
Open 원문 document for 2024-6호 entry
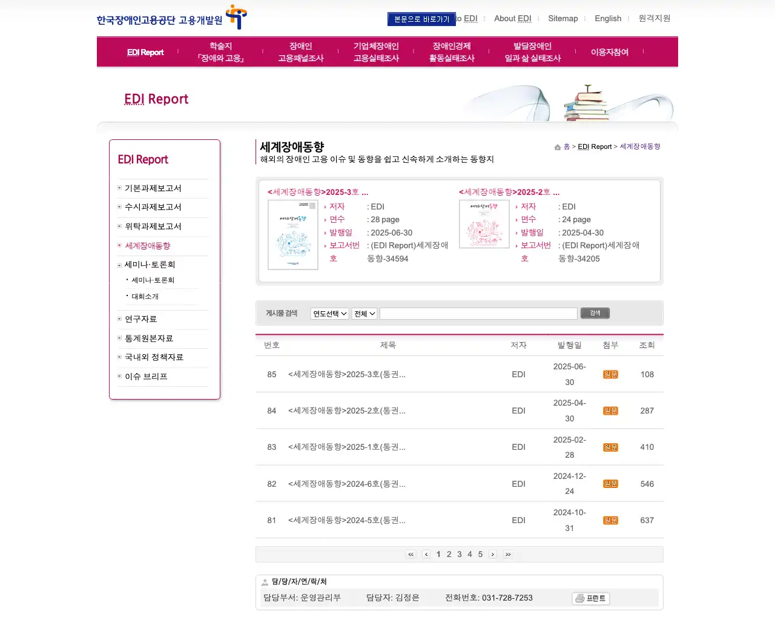pyautogui.click(x=610, y=484)
